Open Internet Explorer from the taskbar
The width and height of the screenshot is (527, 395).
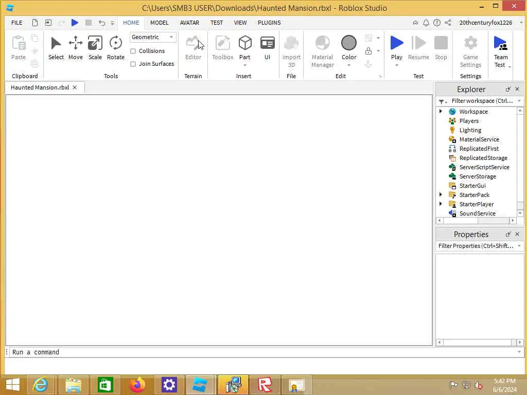tap(40, 385)
